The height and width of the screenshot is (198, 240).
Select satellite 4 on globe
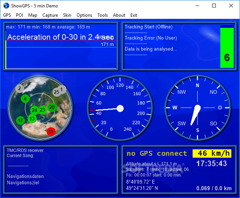point(25,99)
